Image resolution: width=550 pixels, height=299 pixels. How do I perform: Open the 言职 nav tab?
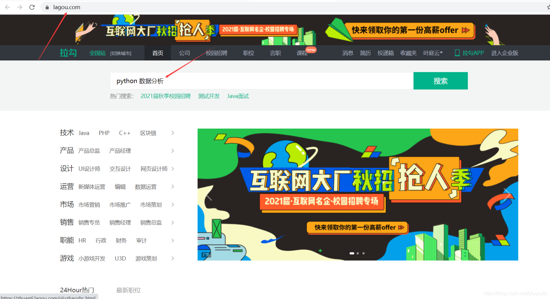pos(275,53)
